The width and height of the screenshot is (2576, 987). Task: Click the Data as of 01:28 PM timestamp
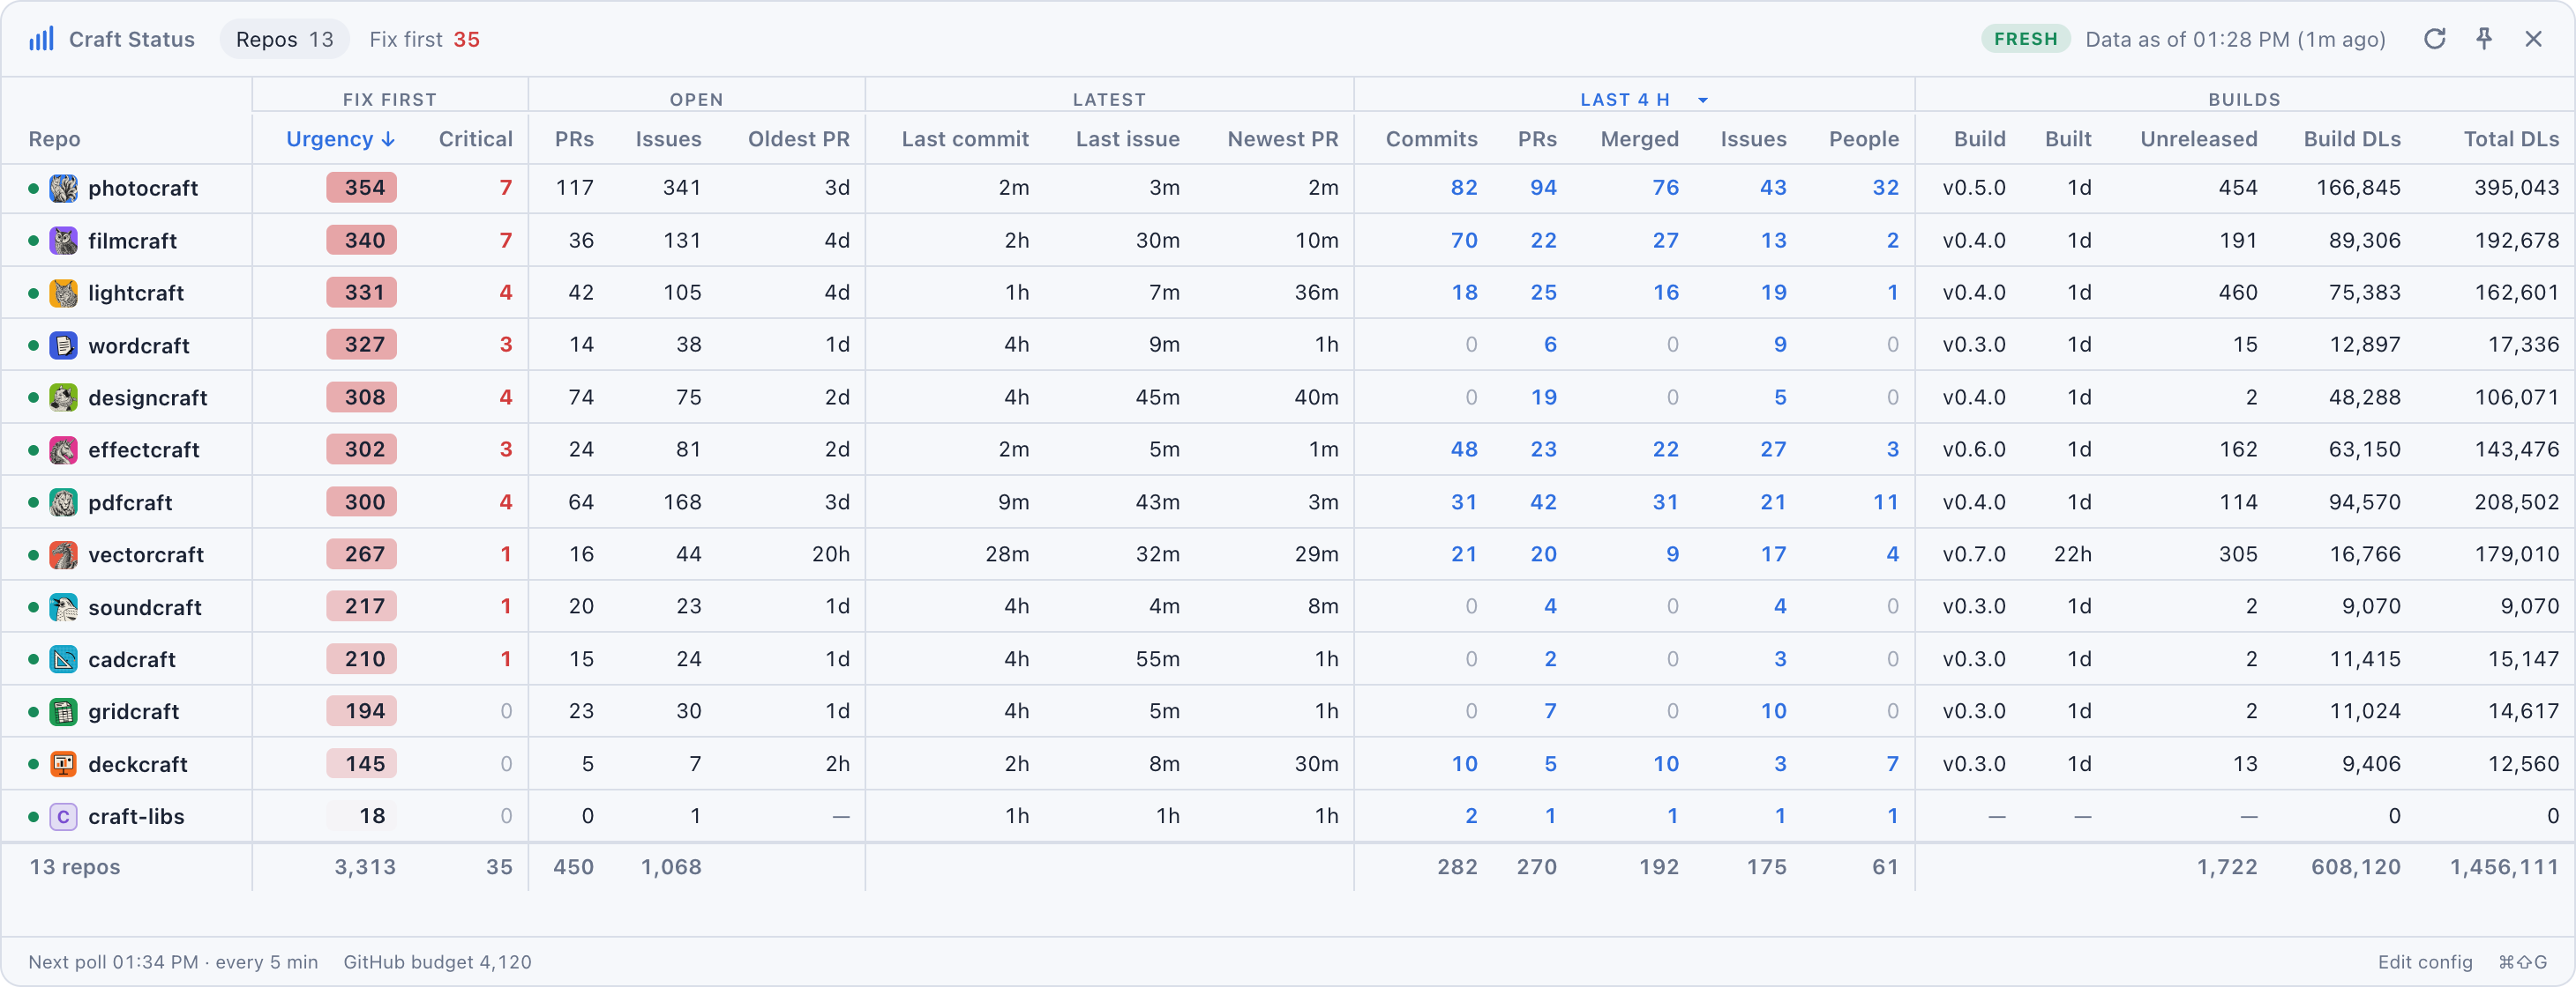(x=2235, y=39)
